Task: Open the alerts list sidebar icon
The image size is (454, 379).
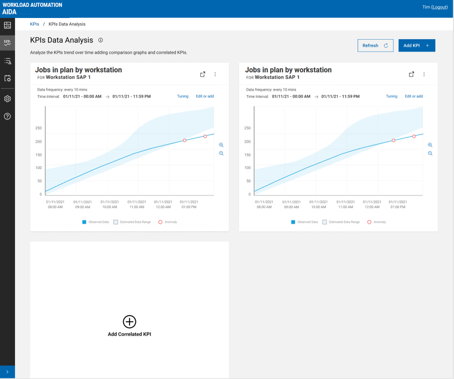Action: click(x=7, y=61)
